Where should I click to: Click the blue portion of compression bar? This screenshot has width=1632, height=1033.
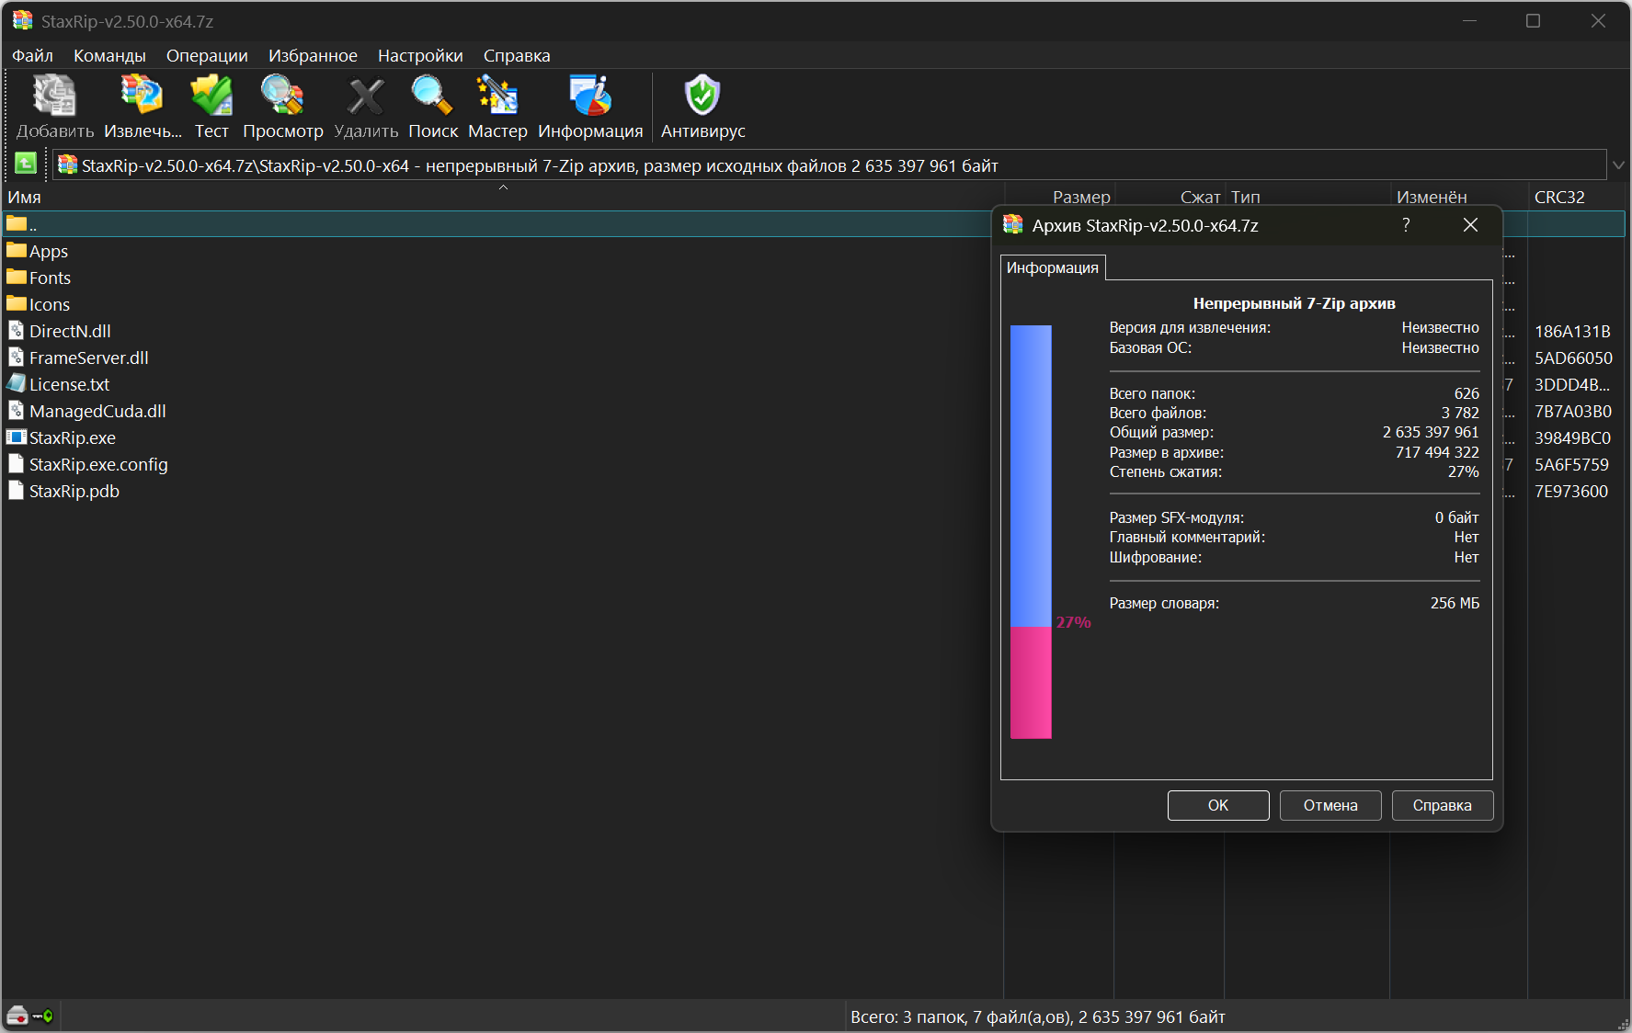click(1031, 475)
